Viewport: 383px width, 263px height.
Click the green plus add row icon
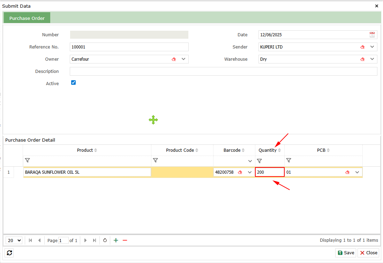(116, 240)
